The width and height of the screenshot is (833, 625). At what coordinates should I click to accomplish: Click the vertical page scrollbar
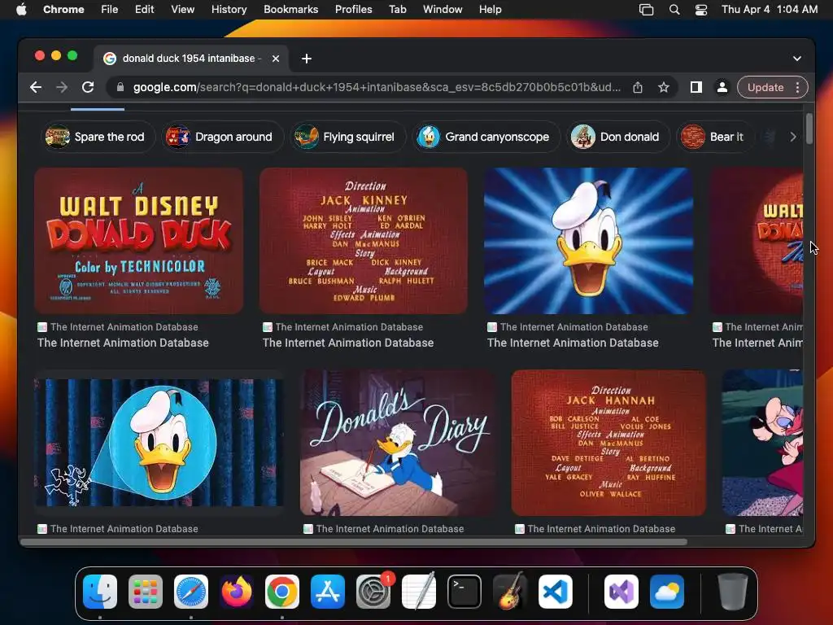pos(809,129)
